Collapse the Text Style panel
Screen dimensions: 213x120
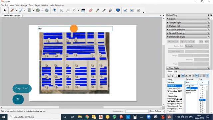187,68
